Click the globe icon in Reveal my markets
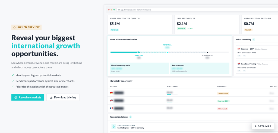Screen dimensions: 278x133 click(x=16, y=97)
